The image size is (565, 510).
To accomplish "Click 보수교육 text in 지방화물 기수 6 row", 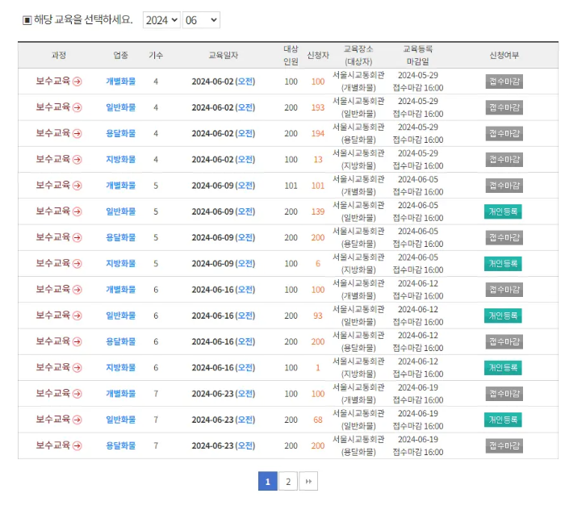I will tap(53, 367).
